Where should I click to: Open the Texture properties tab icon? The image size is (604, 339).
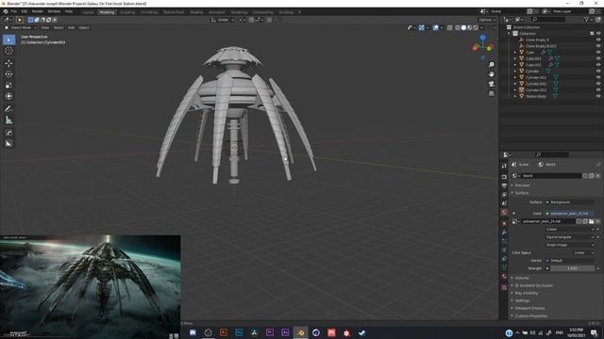pyautogui.click(x=504, y=287)
